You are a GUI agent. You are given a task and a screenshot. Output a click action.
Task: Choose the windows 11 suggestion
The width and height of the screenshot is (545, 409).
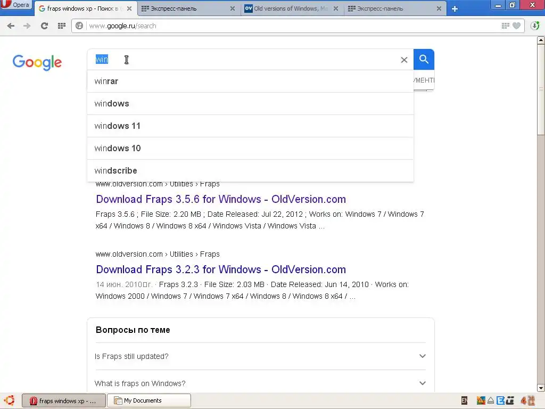point(250,126)
